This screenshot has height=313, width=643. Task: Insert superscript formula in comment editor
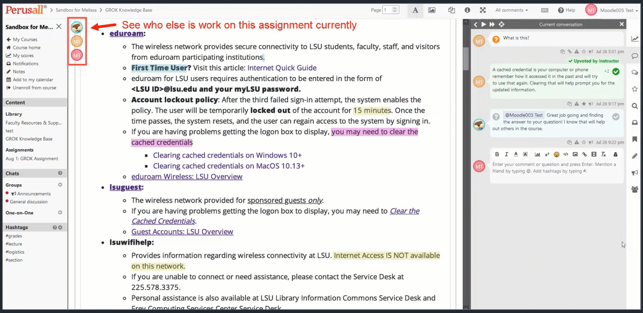click(547, 154)
